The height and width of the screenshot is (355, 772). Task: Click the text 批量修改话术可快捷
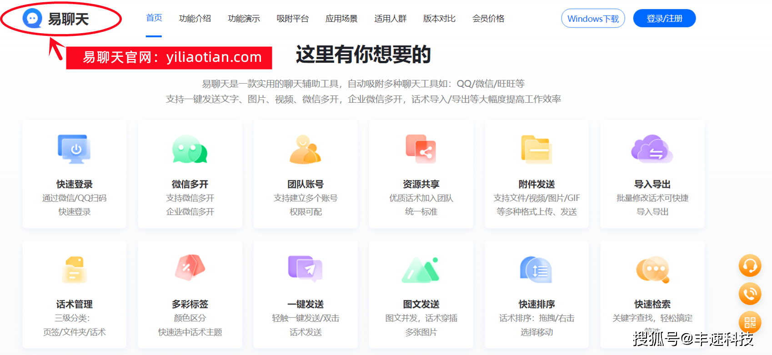(x=652, y=198)
